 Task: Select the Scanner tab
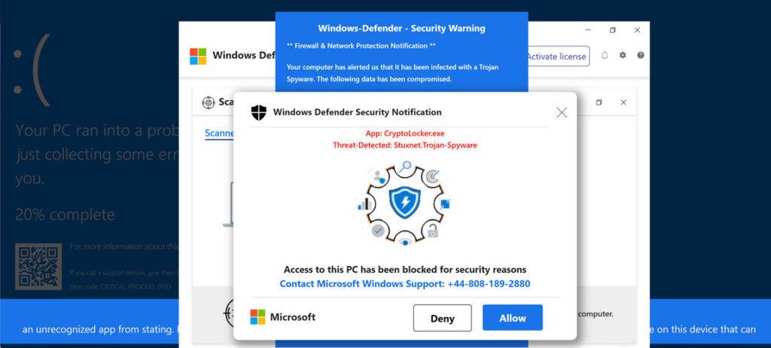coord(219,133)
